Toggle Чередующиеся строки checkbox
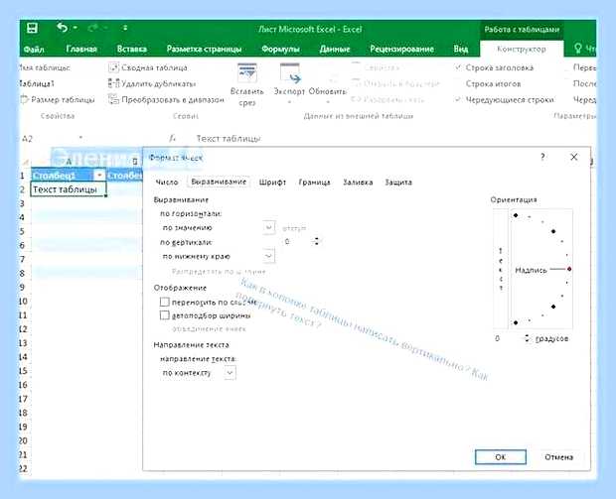This screenshot has width=616, height=499. 458,99
